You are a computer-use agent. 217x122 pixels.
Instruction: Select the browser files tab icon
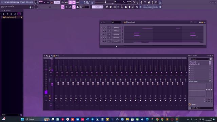click(3, 14)
